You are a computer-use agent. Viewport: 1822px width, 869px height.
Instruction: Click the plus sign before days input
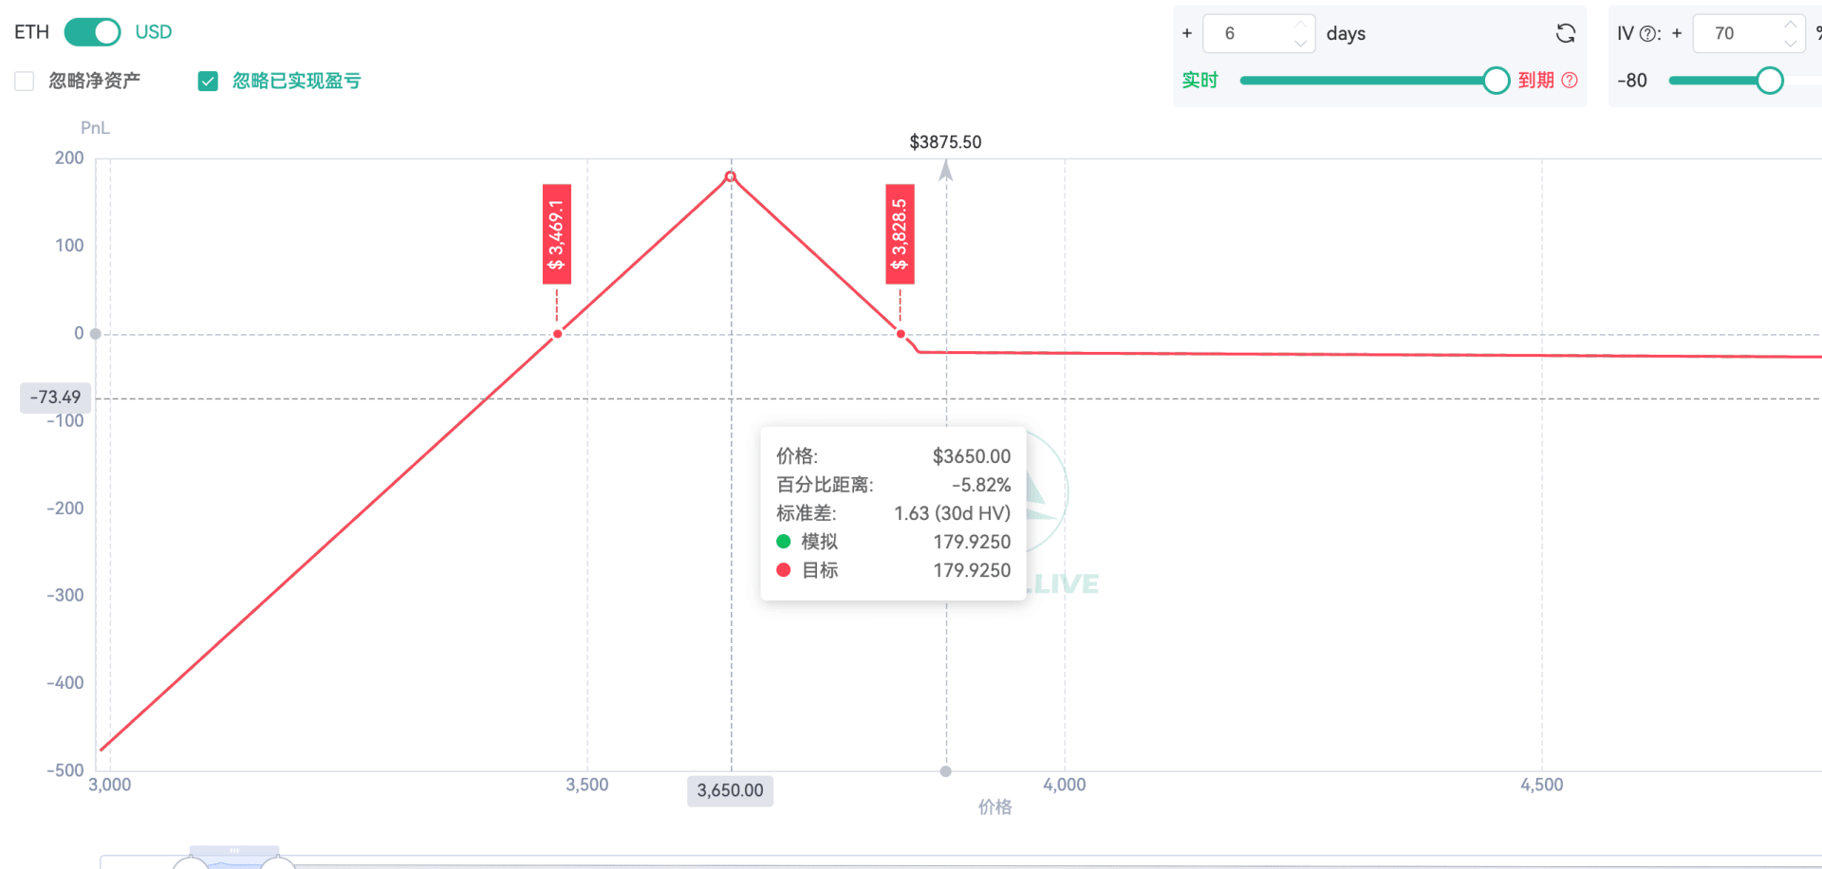point(1187,33)
